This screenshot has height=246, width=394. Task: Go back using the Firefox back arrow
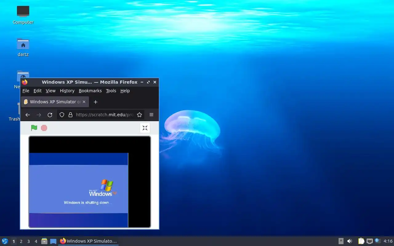tap(28, 115)
